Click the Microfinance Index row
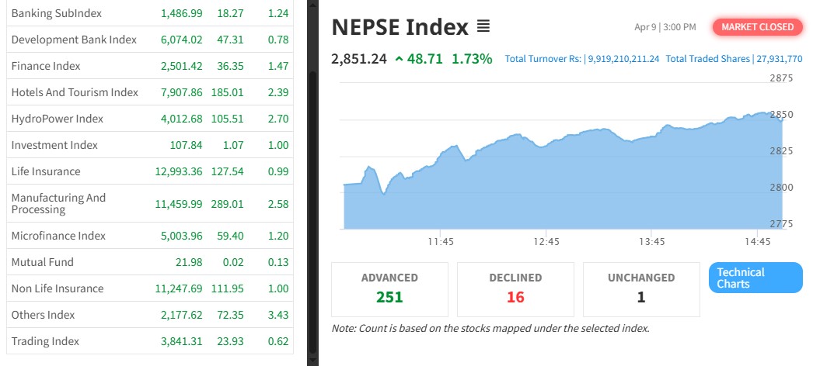 click(x=58, y=236)
